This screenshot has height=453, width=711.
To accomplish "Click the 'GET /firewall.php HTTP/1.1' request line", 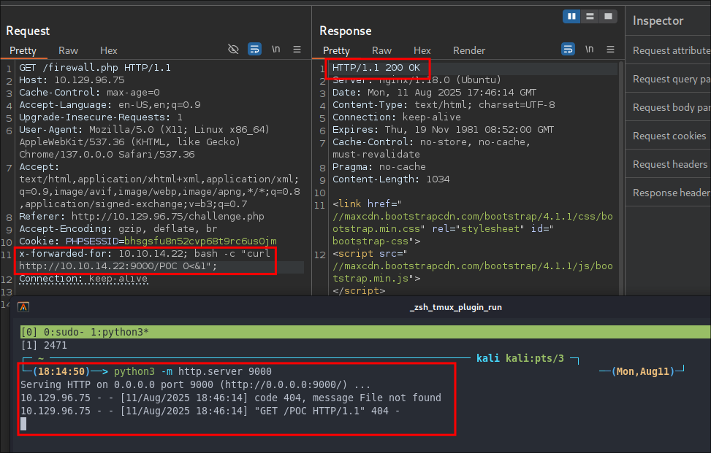I will click(x=95, y=68).
